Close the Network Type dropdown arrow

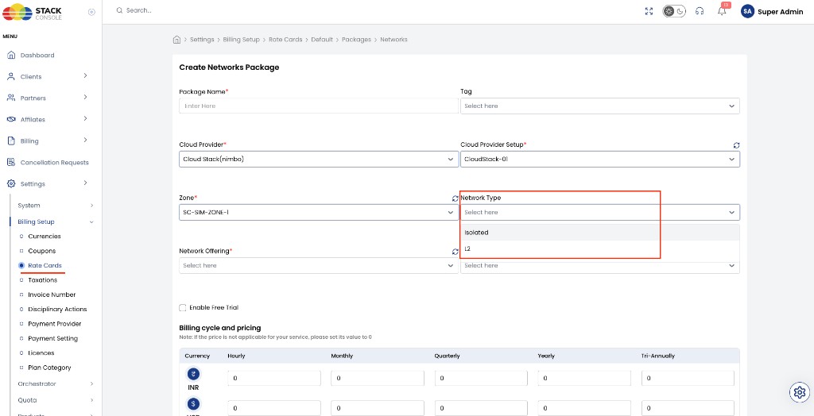click(x=731, y=212)
